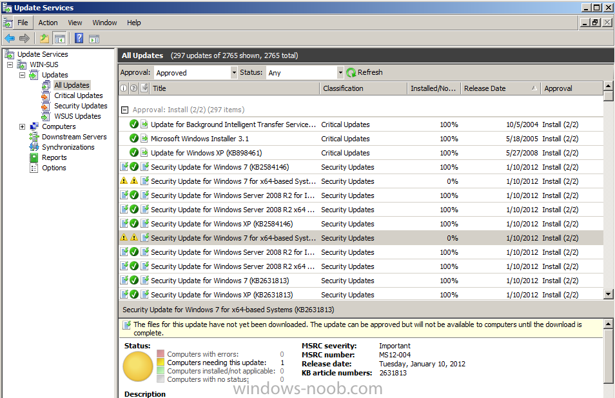The image size is (615, 398).
Task: Click the file status icon column header
Action: coord(144,88)
